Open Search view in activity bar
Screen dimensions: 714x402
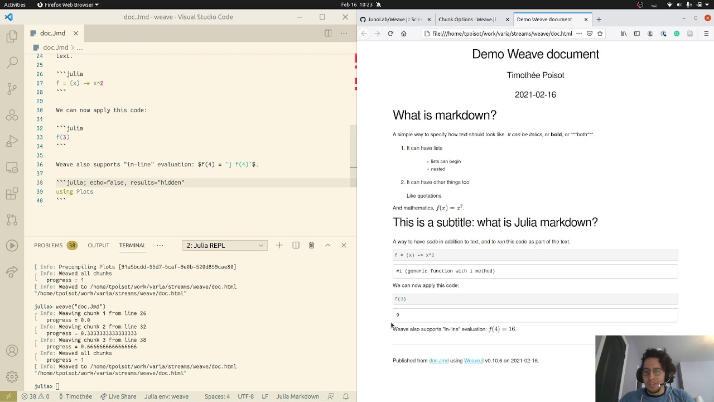(x=12, y=63)
